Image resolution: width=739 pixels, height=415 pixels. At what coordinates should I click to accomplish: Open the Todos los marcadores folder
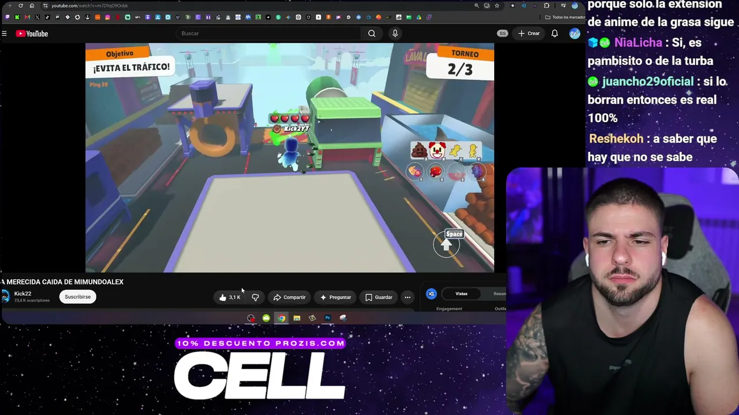(565, 17)
